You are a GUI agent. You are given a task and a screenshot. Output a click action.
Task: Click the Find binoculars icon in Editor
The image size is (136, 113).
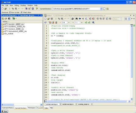coord(77,19)
